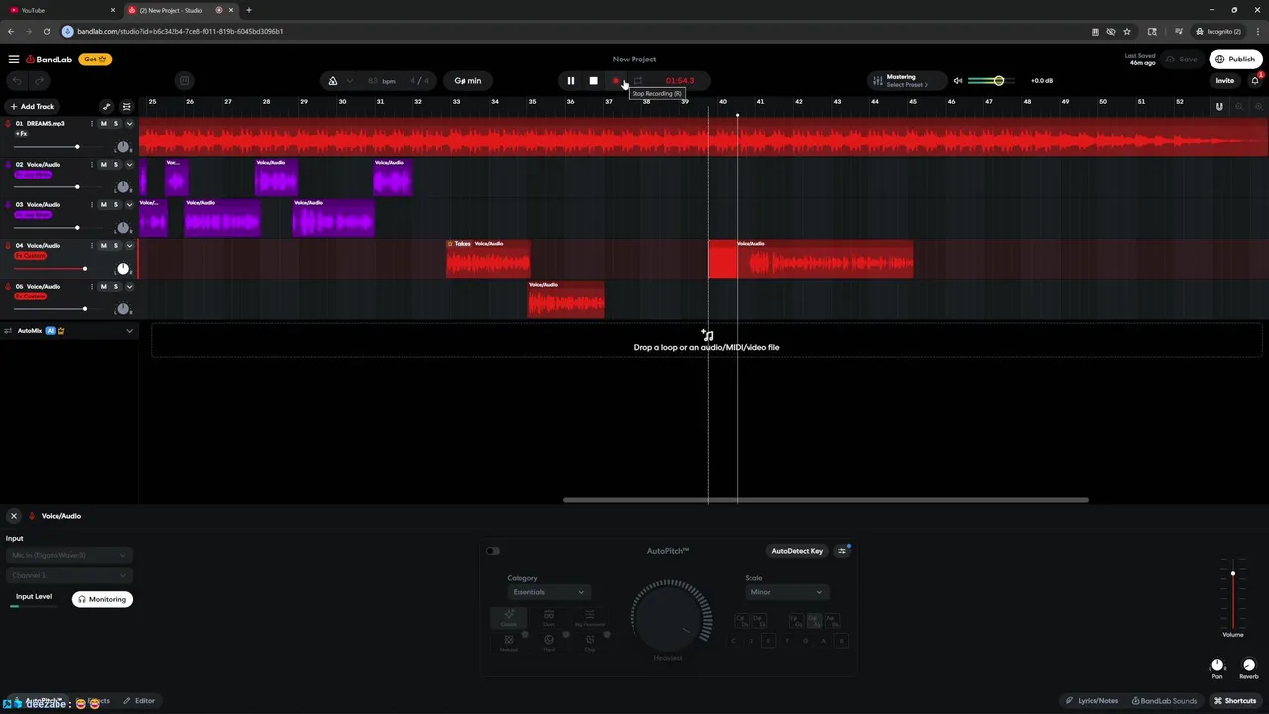The image size is (1269, 714).
Task: Open the Category Essentials dropdown
Action: 548,592
